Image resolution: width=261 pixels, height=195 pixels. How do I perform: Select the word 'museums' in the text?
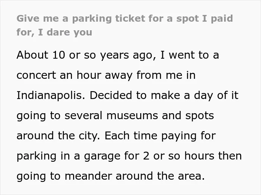pos(132,115)
